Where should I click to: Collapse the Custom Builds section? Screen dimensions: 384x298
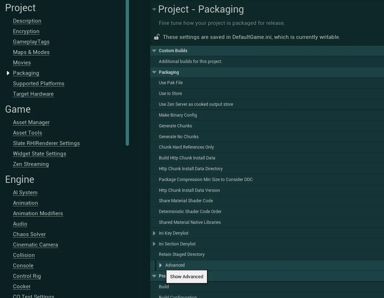[x=154, y=51]
